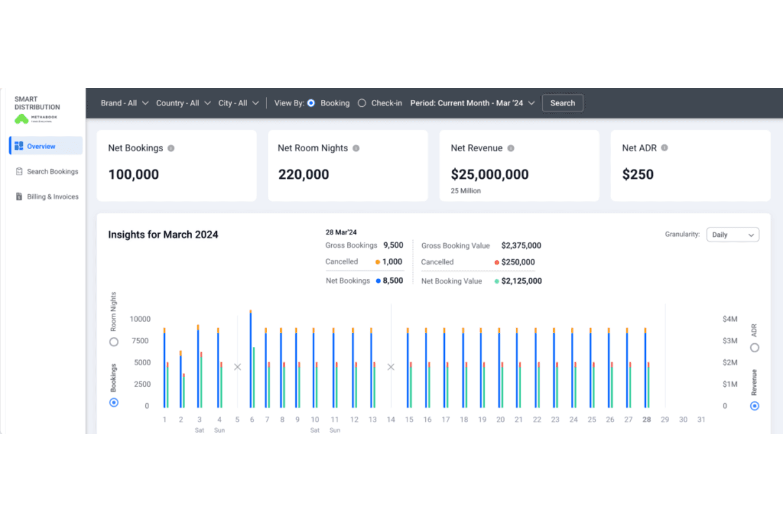Expand the Period Current Month selector
This screenshot has width=783, height=522.
click(472, 103)
